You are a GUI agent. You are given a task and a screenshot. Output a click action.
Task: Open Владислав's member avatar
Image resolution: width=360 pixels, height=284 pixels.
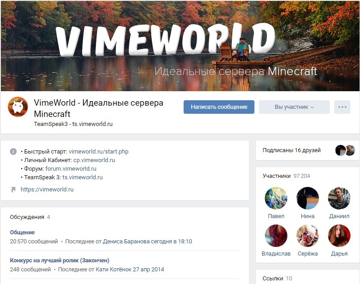click(276, 236)
